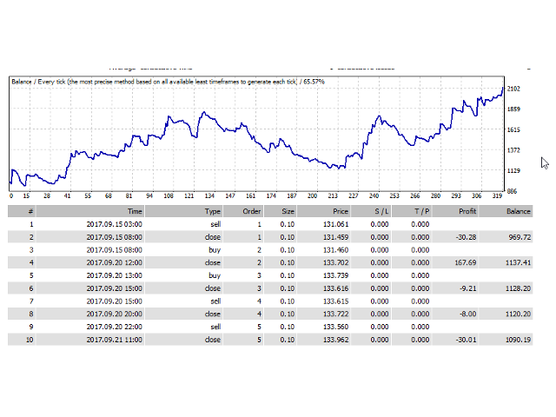
Task: Click the T / P column header
Action: pyautogui.click(x=412, y=211)
